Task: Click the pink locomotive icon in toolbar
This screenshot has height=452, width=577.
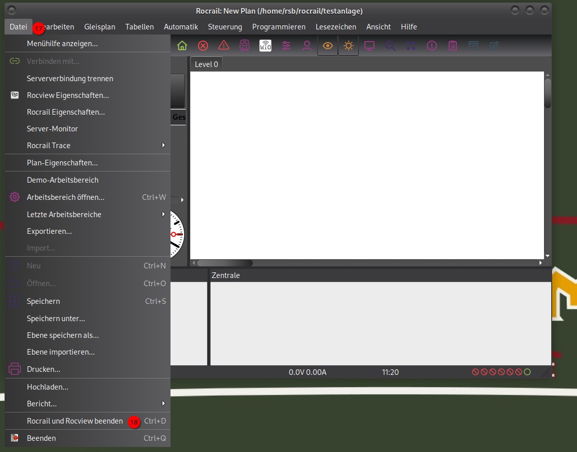Action: pyautogui.click(x=245, y=46)
